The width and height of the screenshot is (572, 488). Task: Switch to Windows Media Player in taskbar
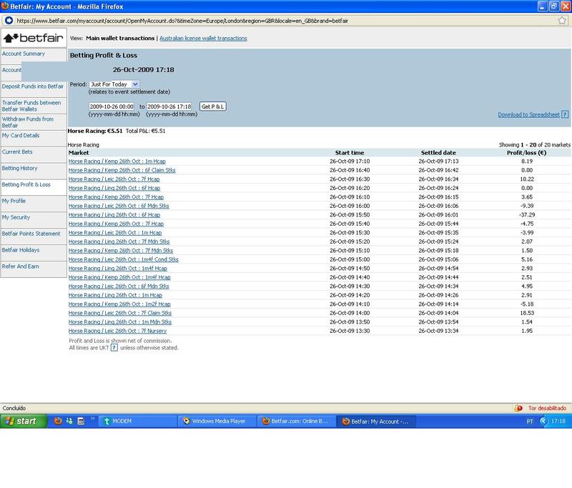[217, 422]
